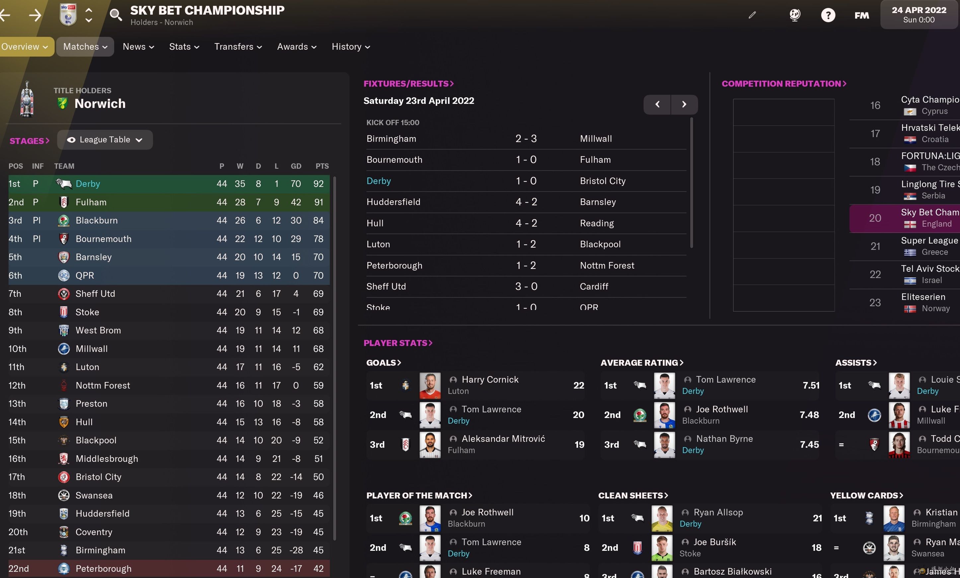Open the Awards tab menu
Screen dimensions: 960x578
pyautogui.click(x=296, y=47)
